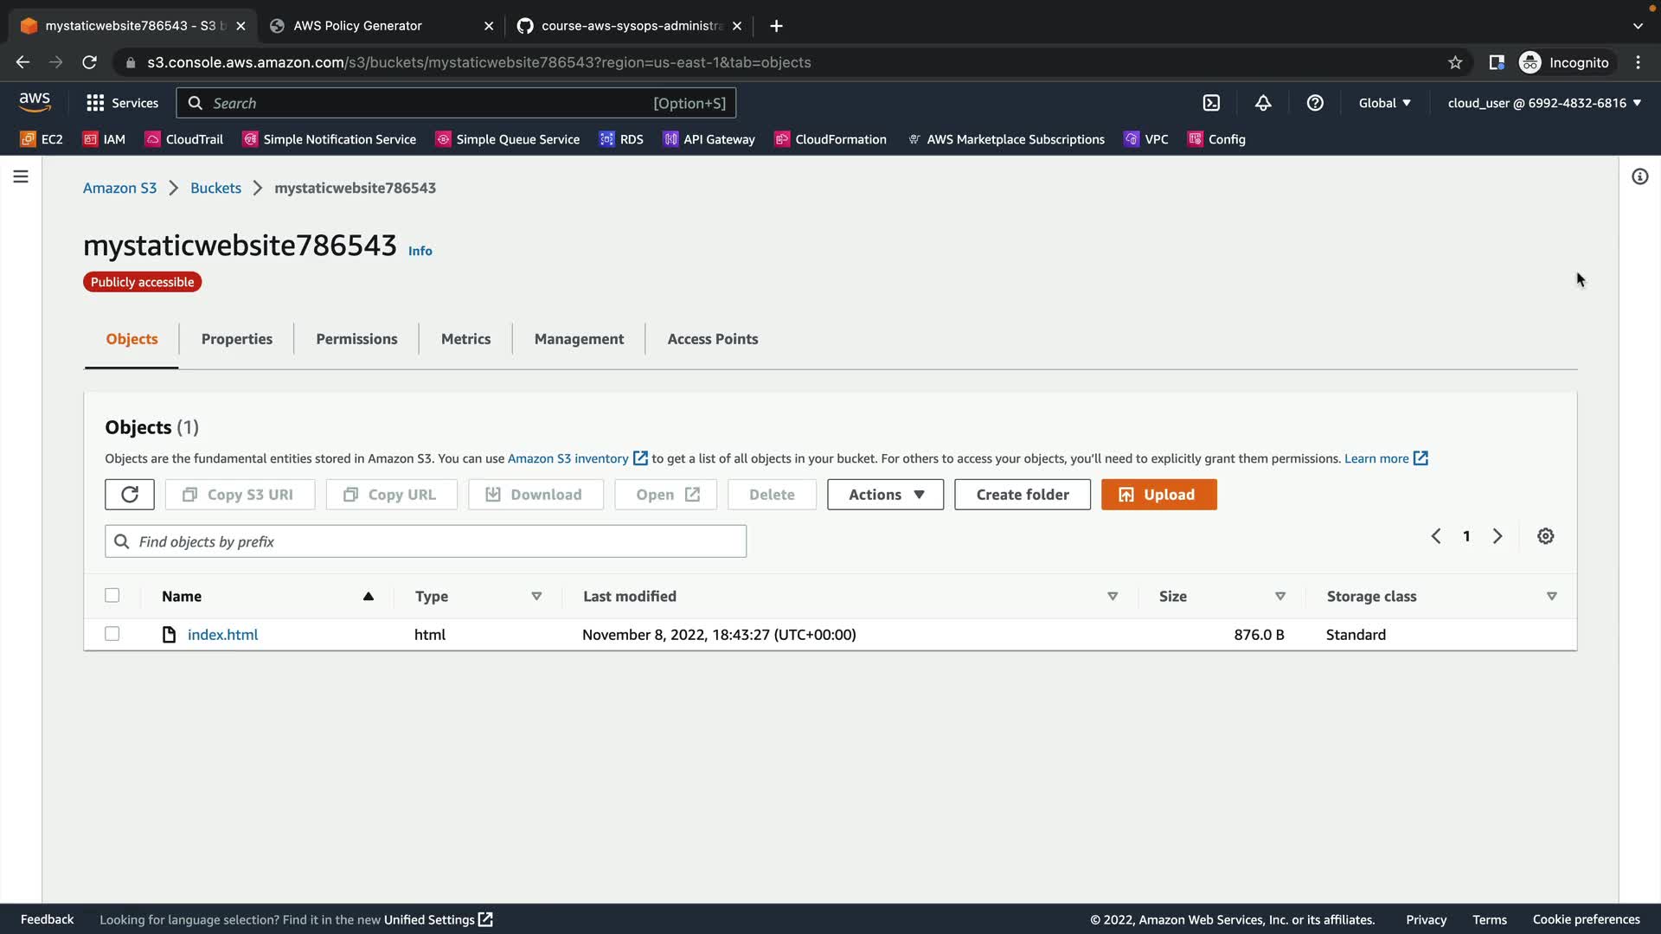The image size is (1661, 934).
Task: Click the orange Upload button
Action: click(1158, 495)
